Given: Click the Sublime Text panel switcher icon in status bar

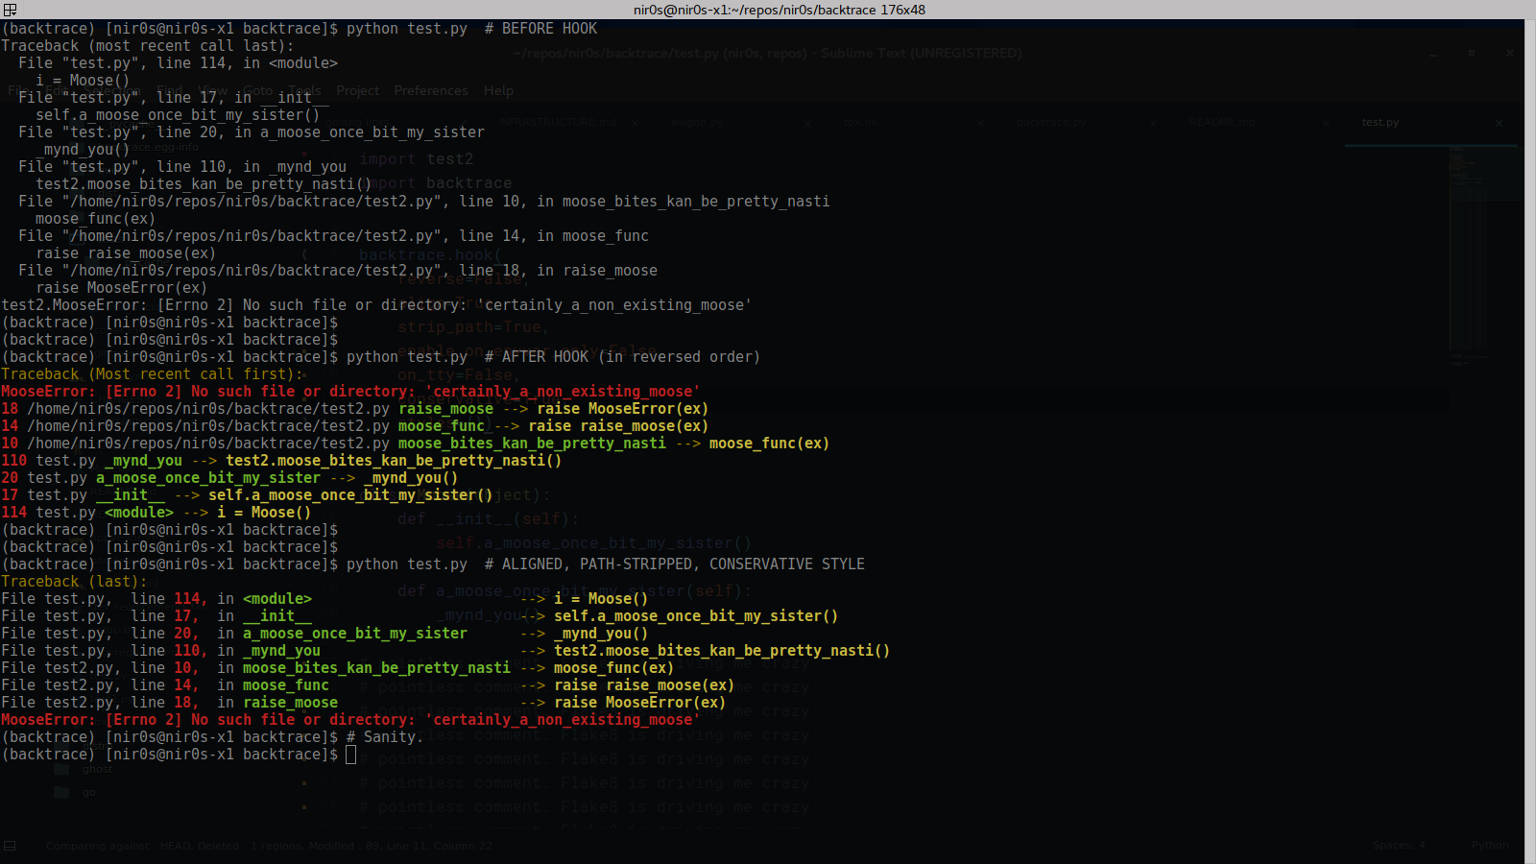Looking at the screenshot, I should [x=10, y=846].
